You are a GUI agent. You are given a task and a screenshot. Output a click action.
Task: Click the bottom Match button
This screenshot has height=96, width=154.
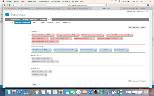143,81
